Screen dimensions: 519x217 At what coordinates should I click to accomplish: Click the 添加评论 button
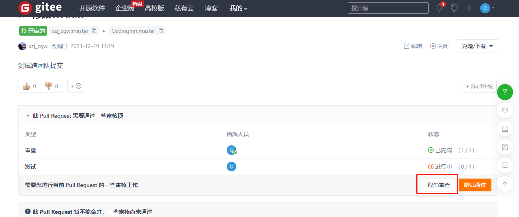coord(479,86)
